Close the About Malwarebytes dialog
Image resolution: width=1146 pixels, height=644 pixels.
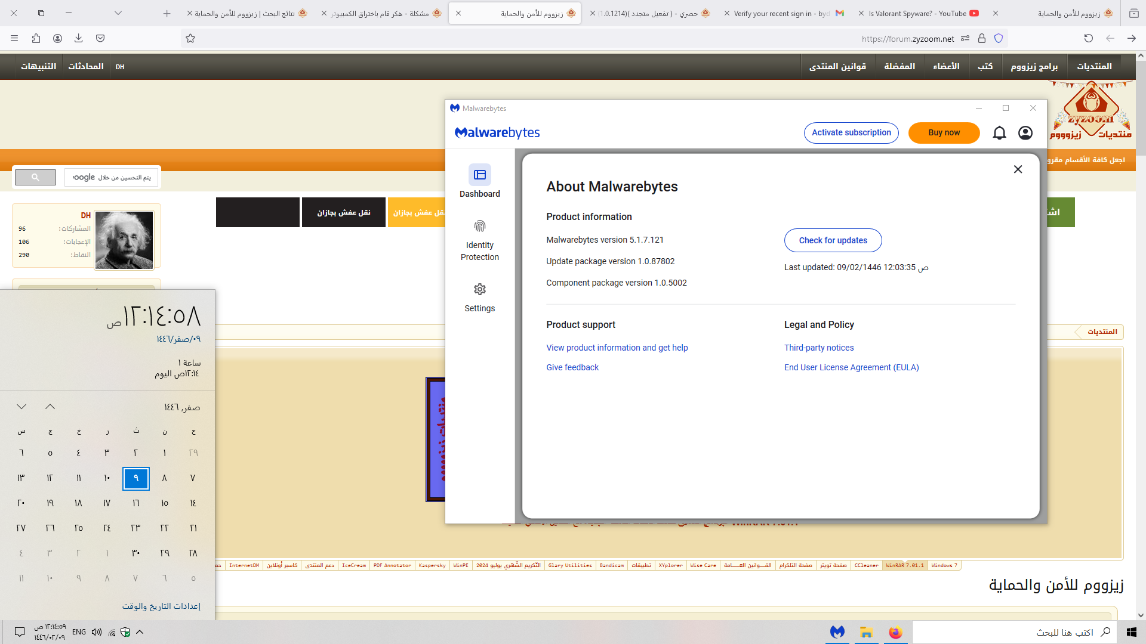[x=1018, y=169]
